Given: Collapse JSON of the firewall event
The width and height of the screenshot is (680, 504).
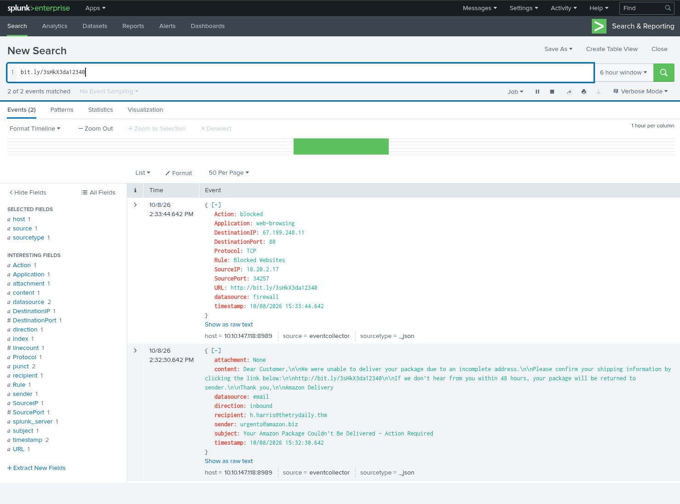Looking at the screenshot, I should [x=216, y=205].
